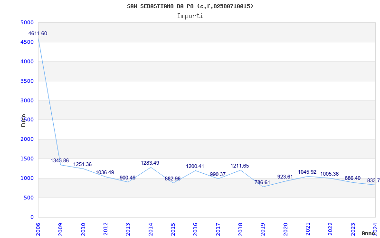Click the 5000 tick on the Euro axis
Viewport: 380px width, 238px height.
coord(27,22)
